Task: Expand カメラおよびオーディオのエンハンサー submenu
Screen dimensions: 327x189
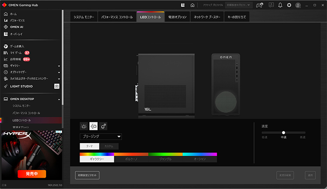Action: coord(59,79)
